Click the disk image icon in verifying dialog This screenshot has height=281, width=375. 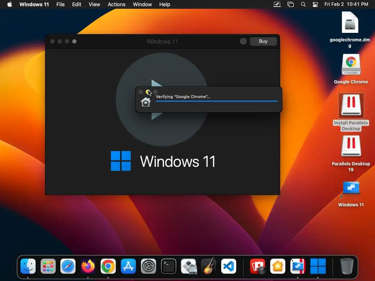coord(145,102)
